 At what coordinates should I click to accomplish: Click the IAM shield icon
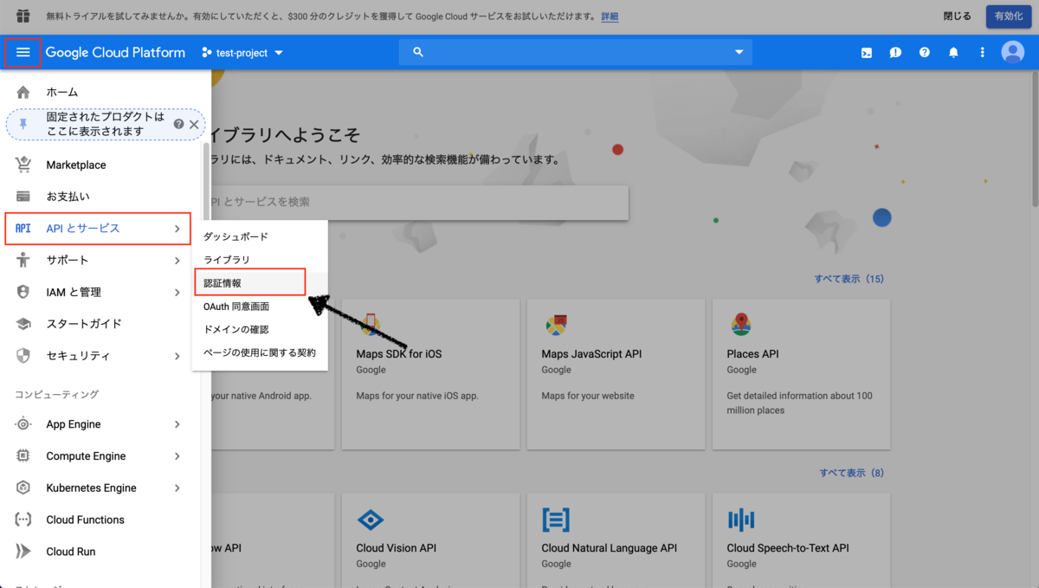(x=23, y=292)
